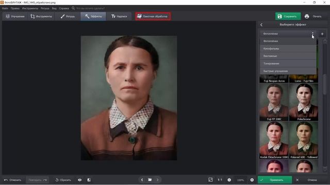The width and height of the screenshot is (330, 185).
Task: Click the Отменить undo button
Action: coord(12,180)
